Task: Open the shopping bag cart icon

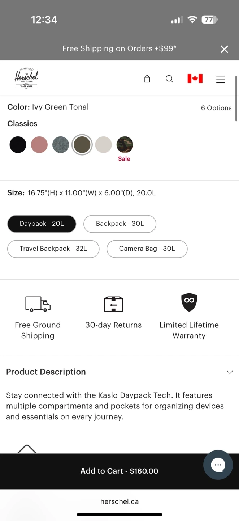Action: pos(147,79)
